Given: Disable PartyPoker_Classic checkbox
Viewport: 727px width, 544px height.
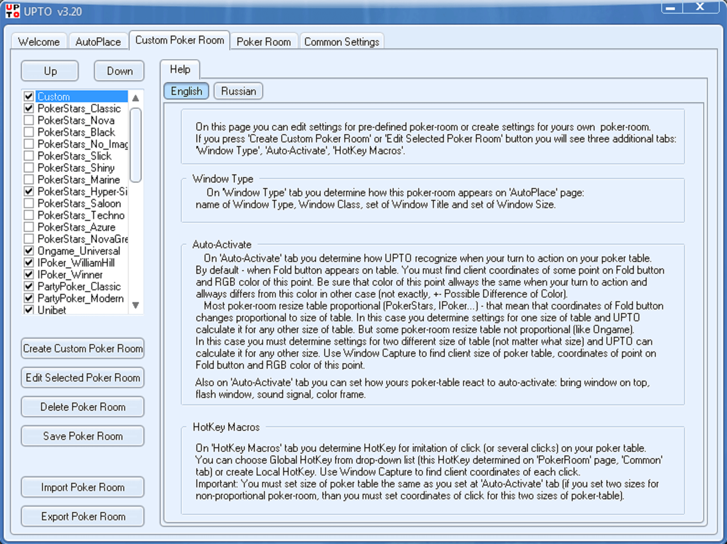Looking at the screenshot, I should click(x=29, y=286).
